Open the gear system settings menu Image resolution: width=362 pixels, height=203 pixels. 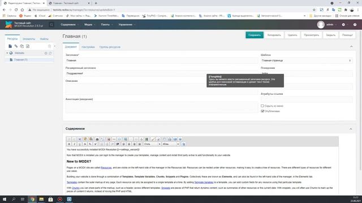(344, 25)
